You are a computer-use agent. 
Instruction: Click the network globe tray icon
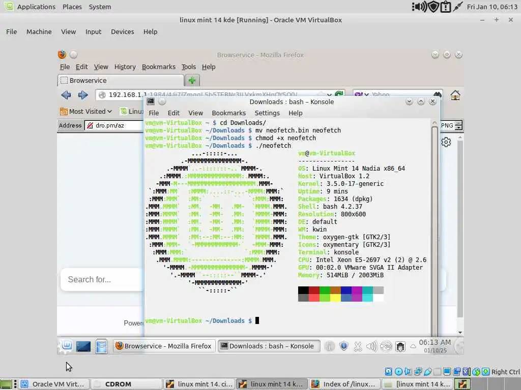pos(386,346)
